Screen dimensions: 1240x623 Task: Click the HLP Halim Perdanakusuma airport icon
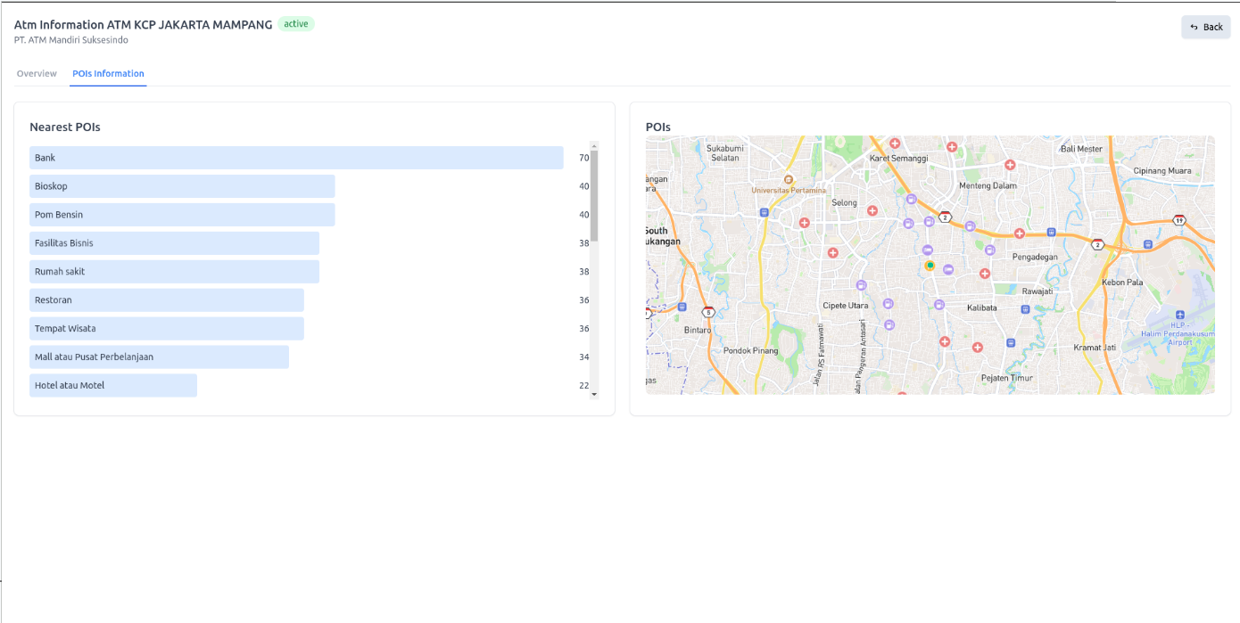click(x=1180, y=315)
